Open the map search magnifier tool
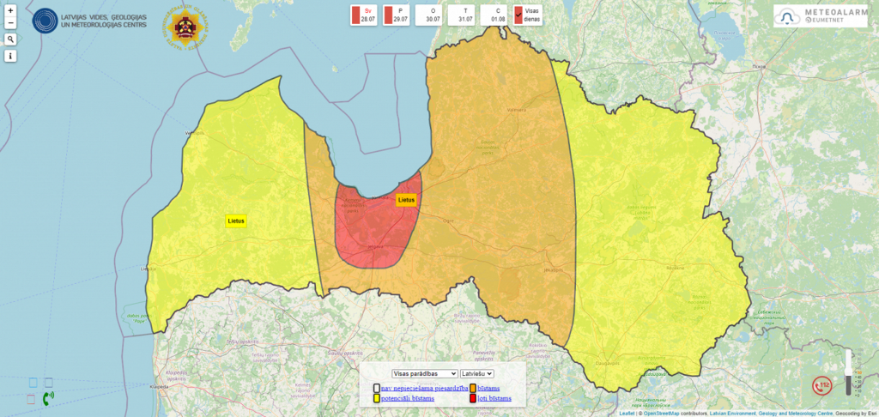This screenshot has height=417, width=879. pos(10,39)
